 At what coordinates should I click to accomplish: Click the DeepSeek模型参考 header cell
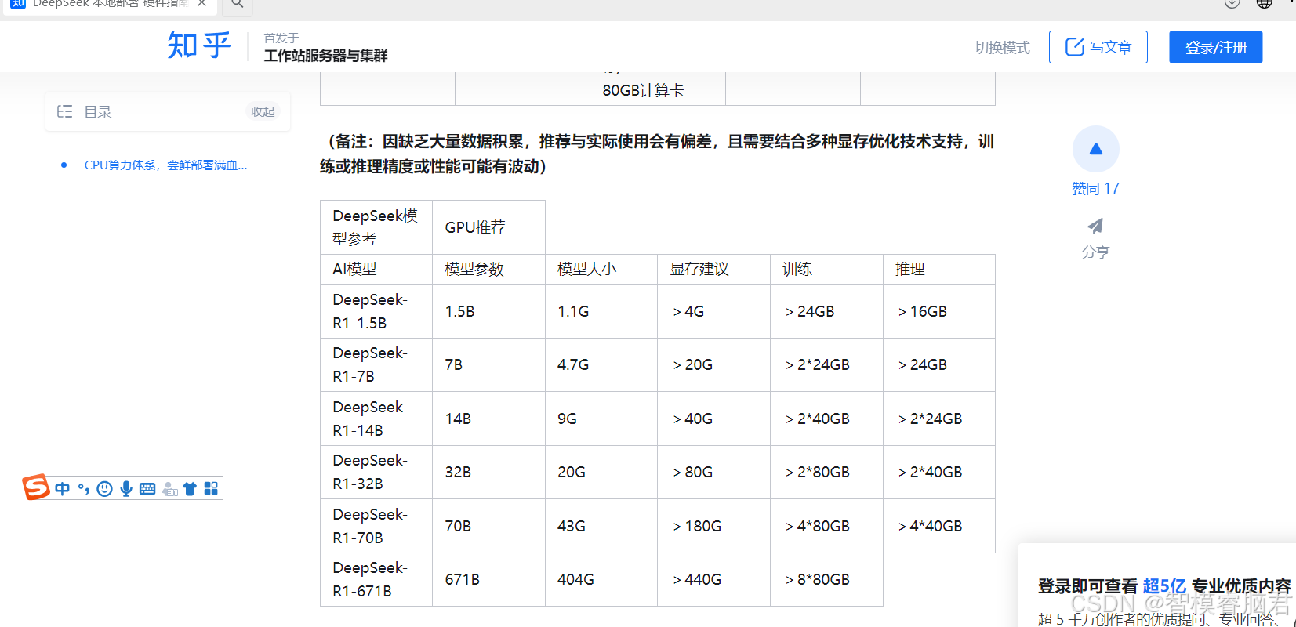click(x=375, y=227)
